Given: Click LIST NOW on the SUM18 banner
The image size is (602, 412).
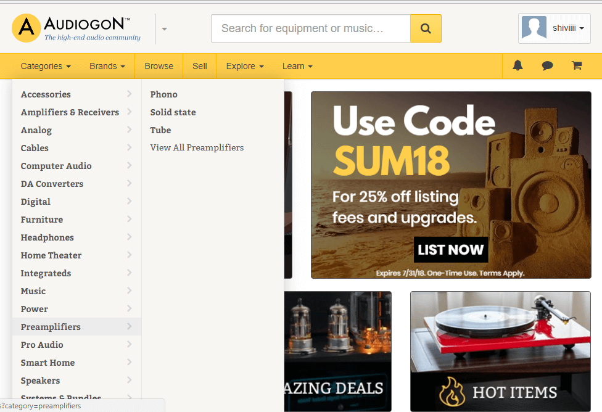Looking at the screenshot, I should (x=451, y=250).
